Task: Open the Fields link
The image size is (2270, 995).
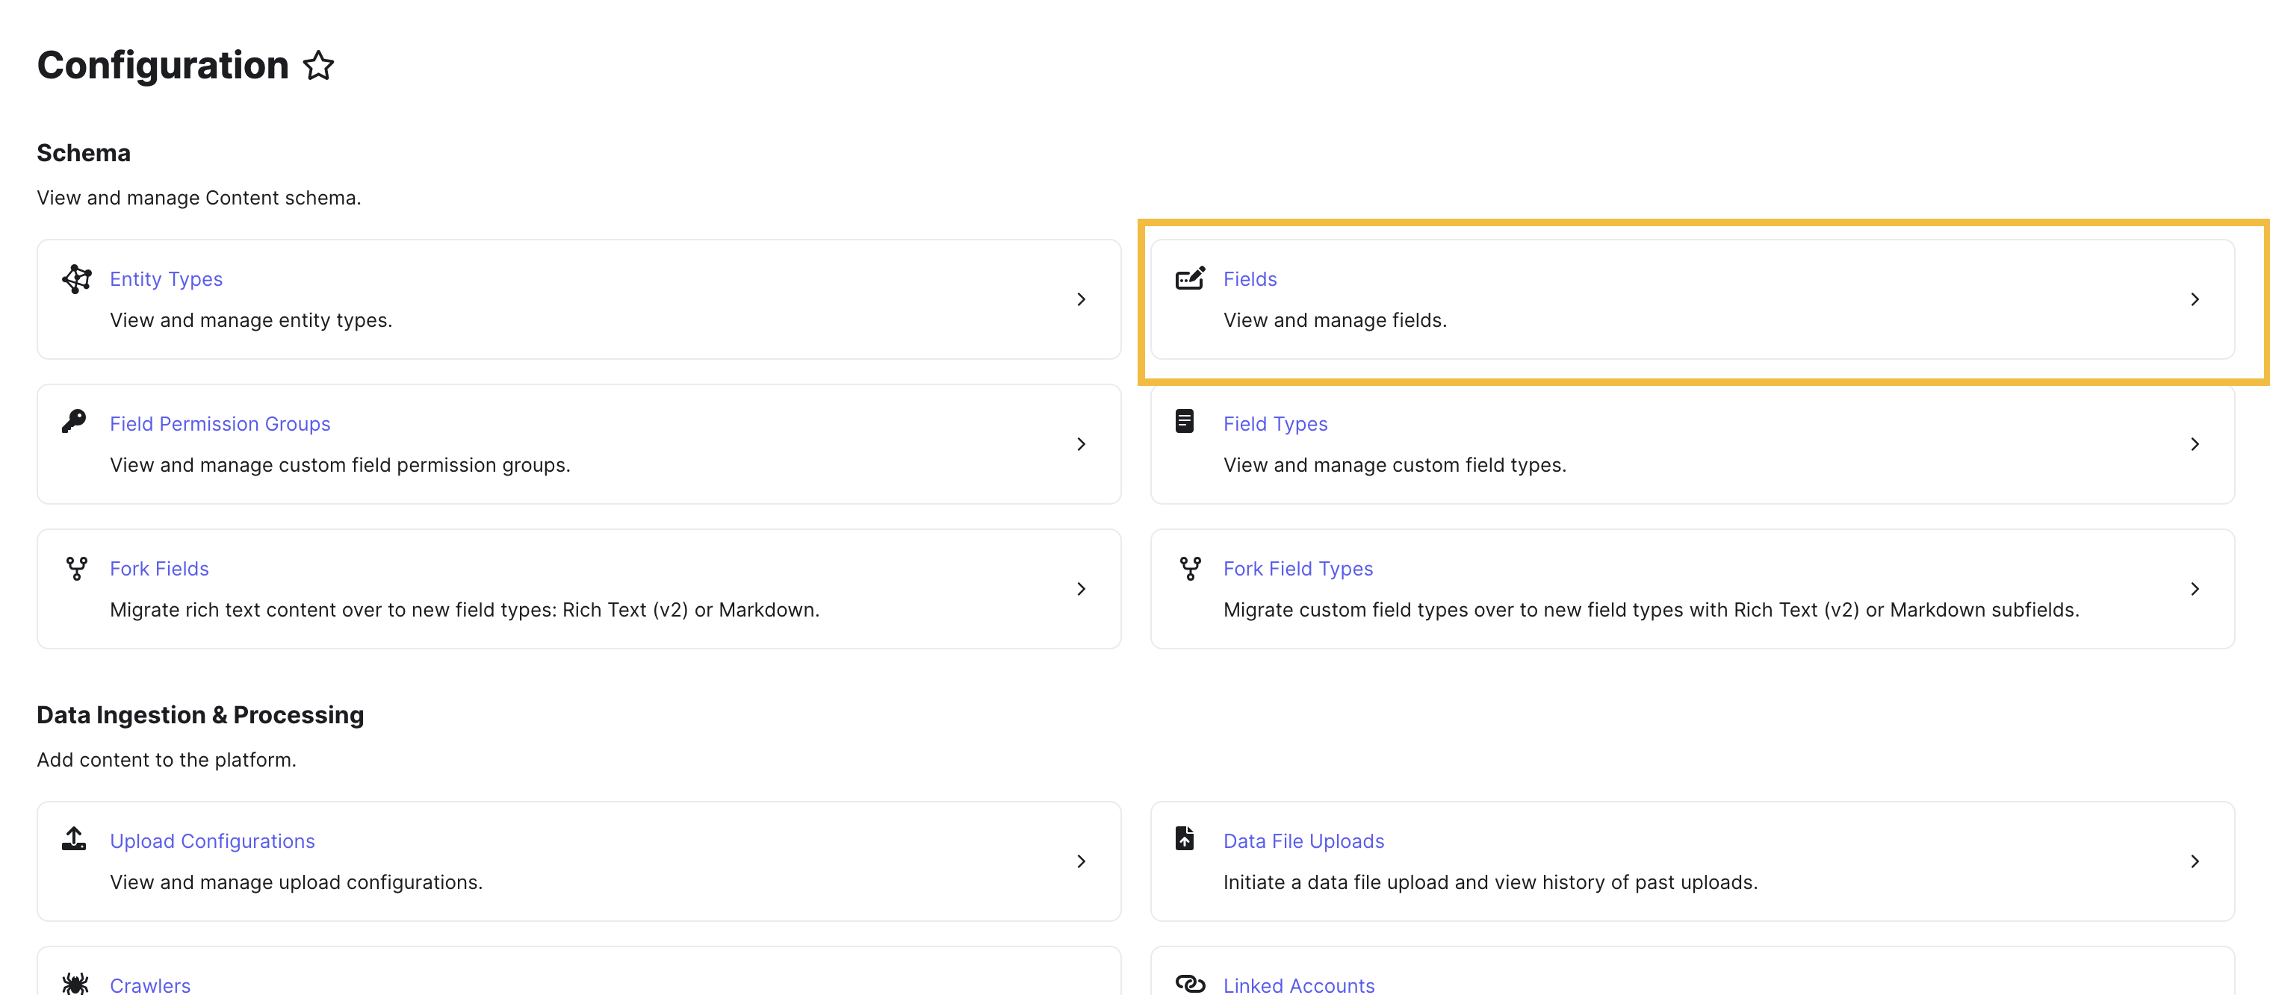Action: click(x=1250, y=279)
